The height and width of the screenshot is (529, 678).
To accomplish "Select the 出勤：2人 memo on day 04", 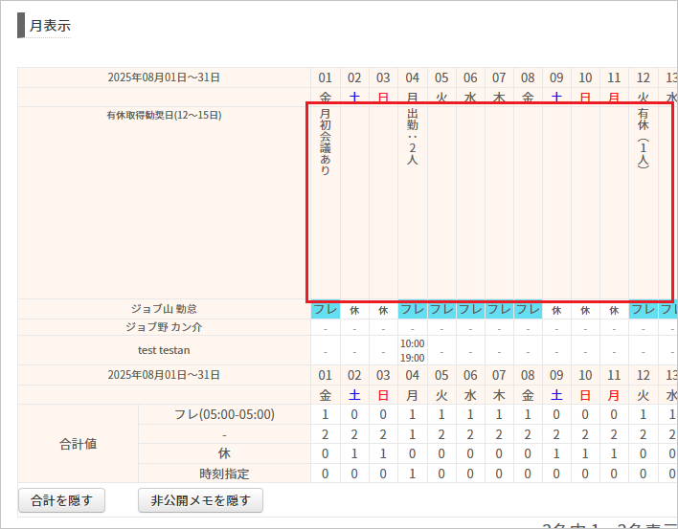I will pyautogui.click(x=413, y=137).
